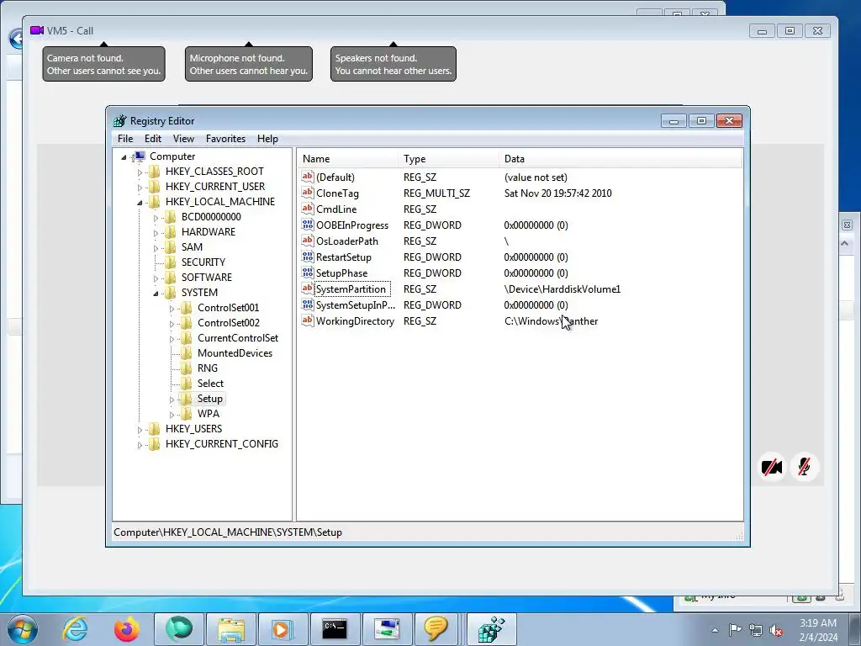Click the muted volume tray icon
The width and height of the screenshot is (861, 646).
pyautogui.click(x=776, y=630)
